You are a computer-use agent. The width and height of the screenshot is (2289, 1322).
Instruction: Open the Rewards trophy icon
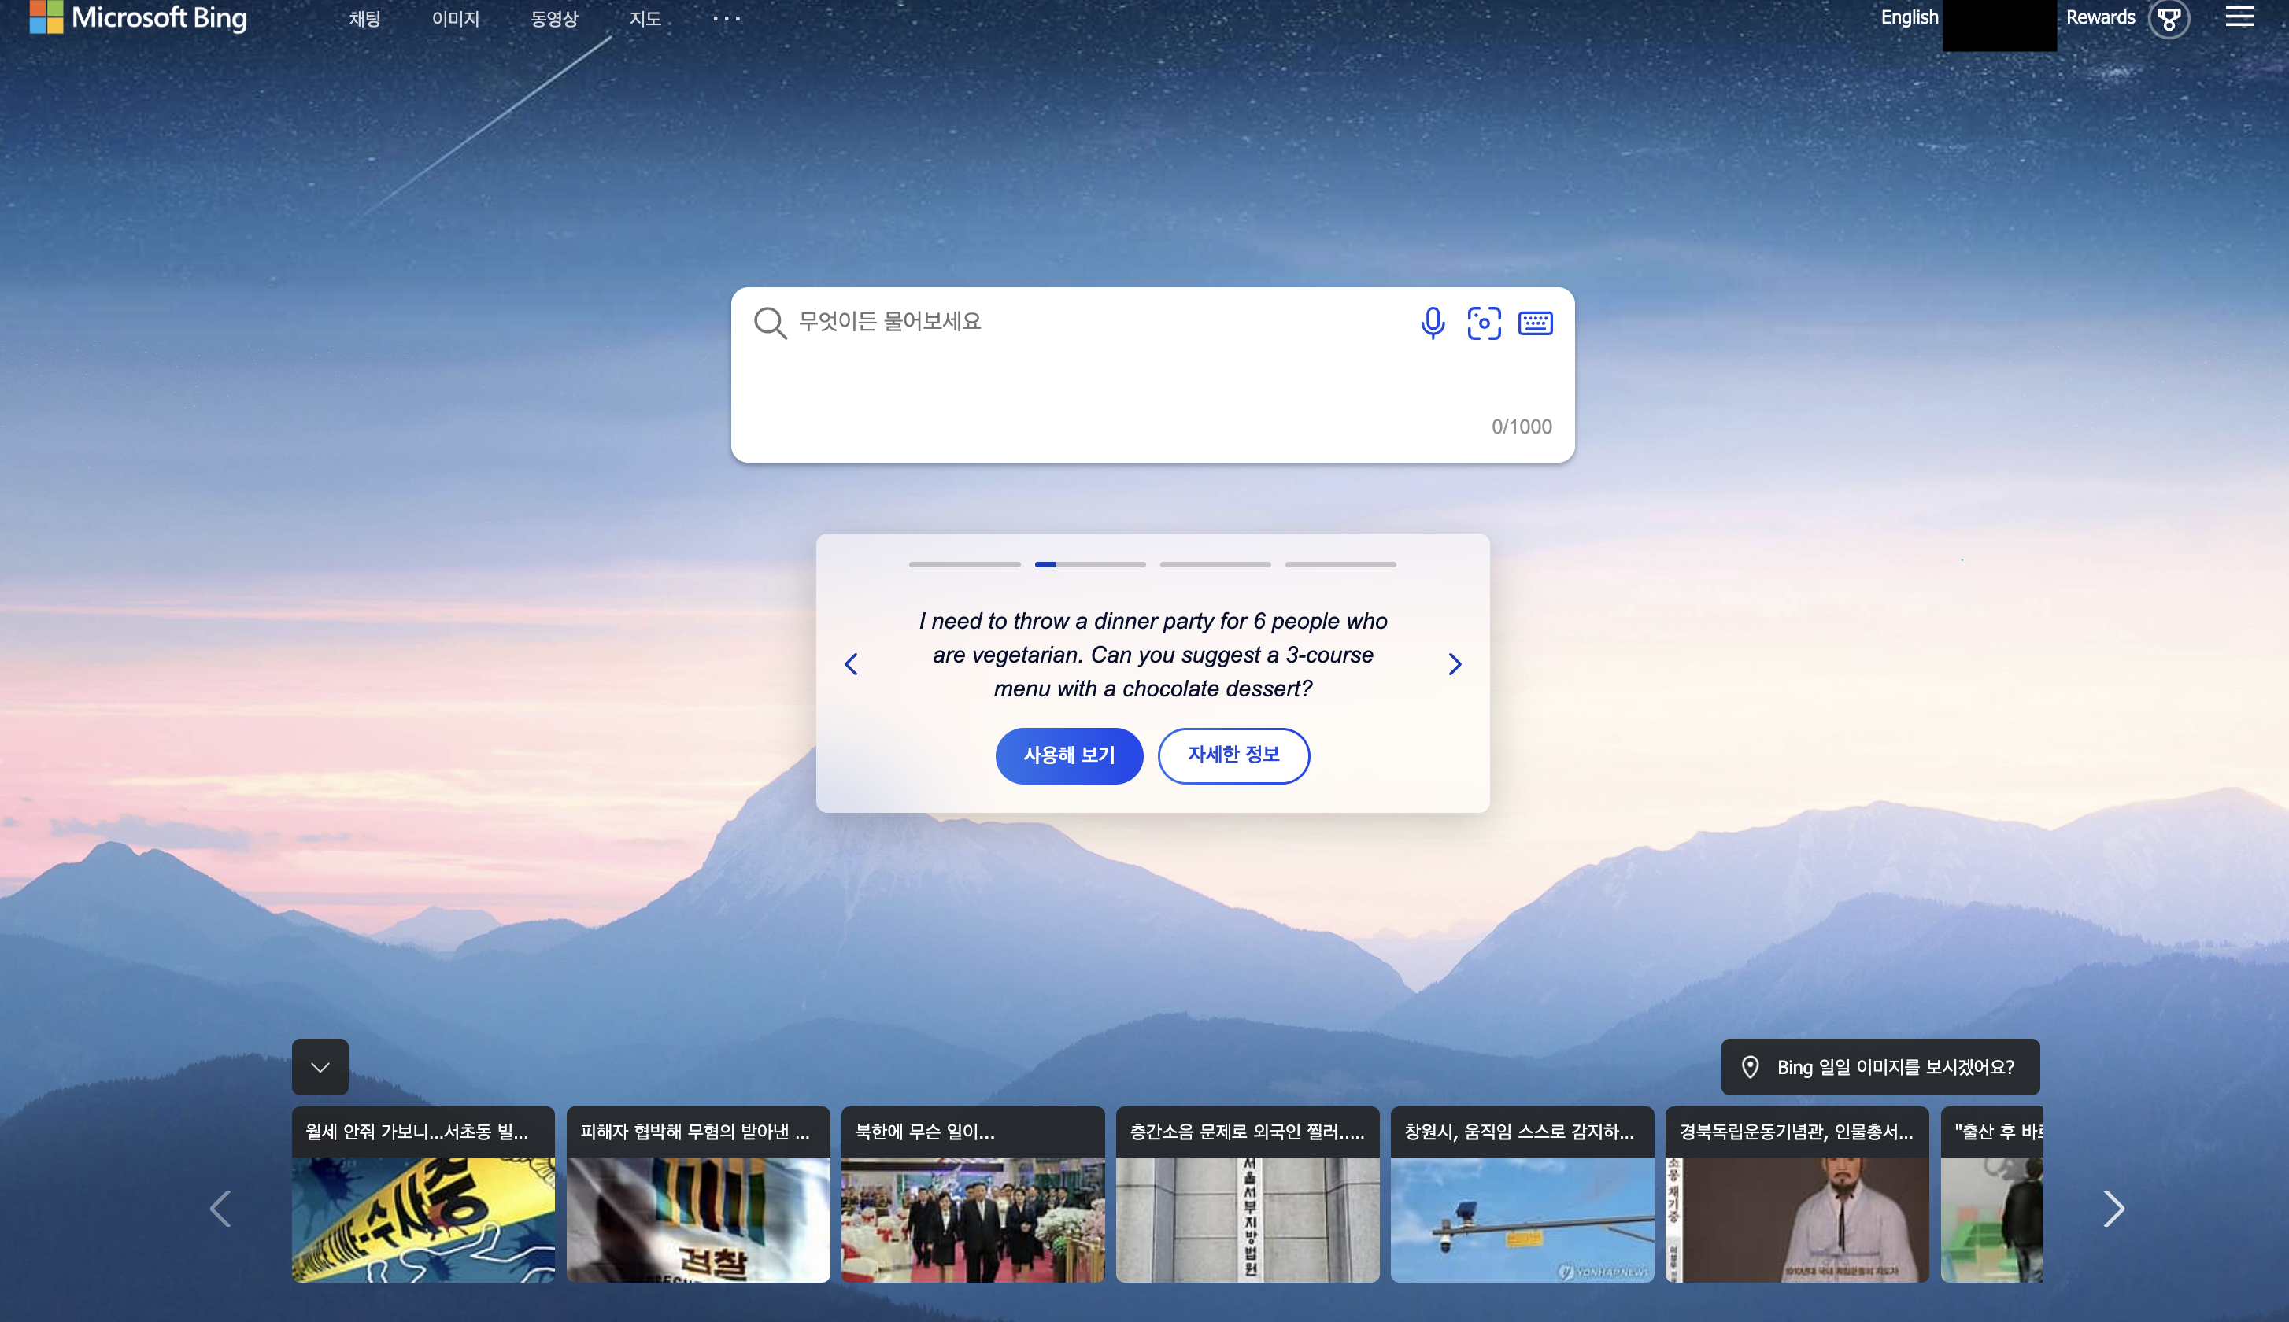(2169, 19)
